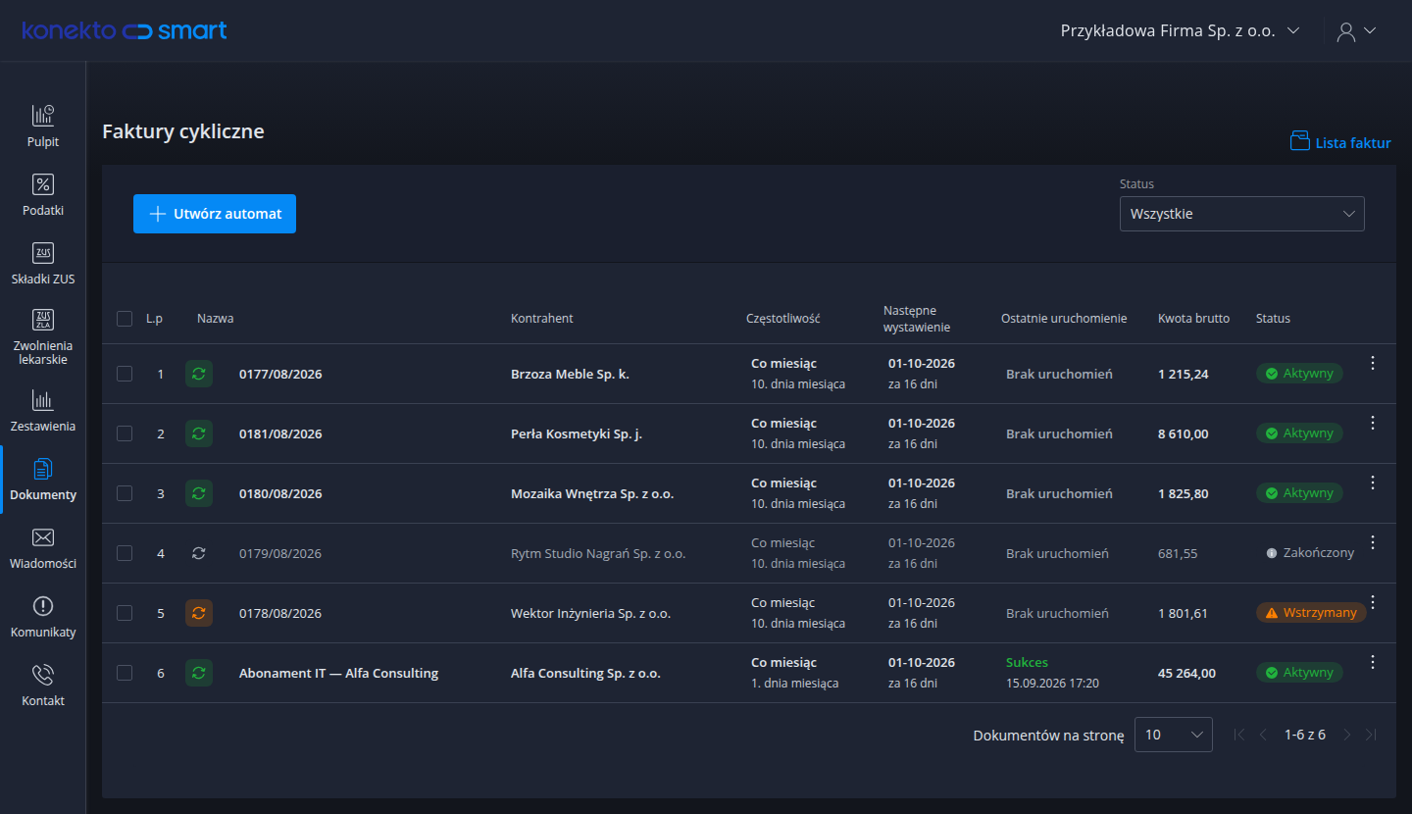Click amount 45 264,00
This screenshot has width=1412, height=814.
1186,673
